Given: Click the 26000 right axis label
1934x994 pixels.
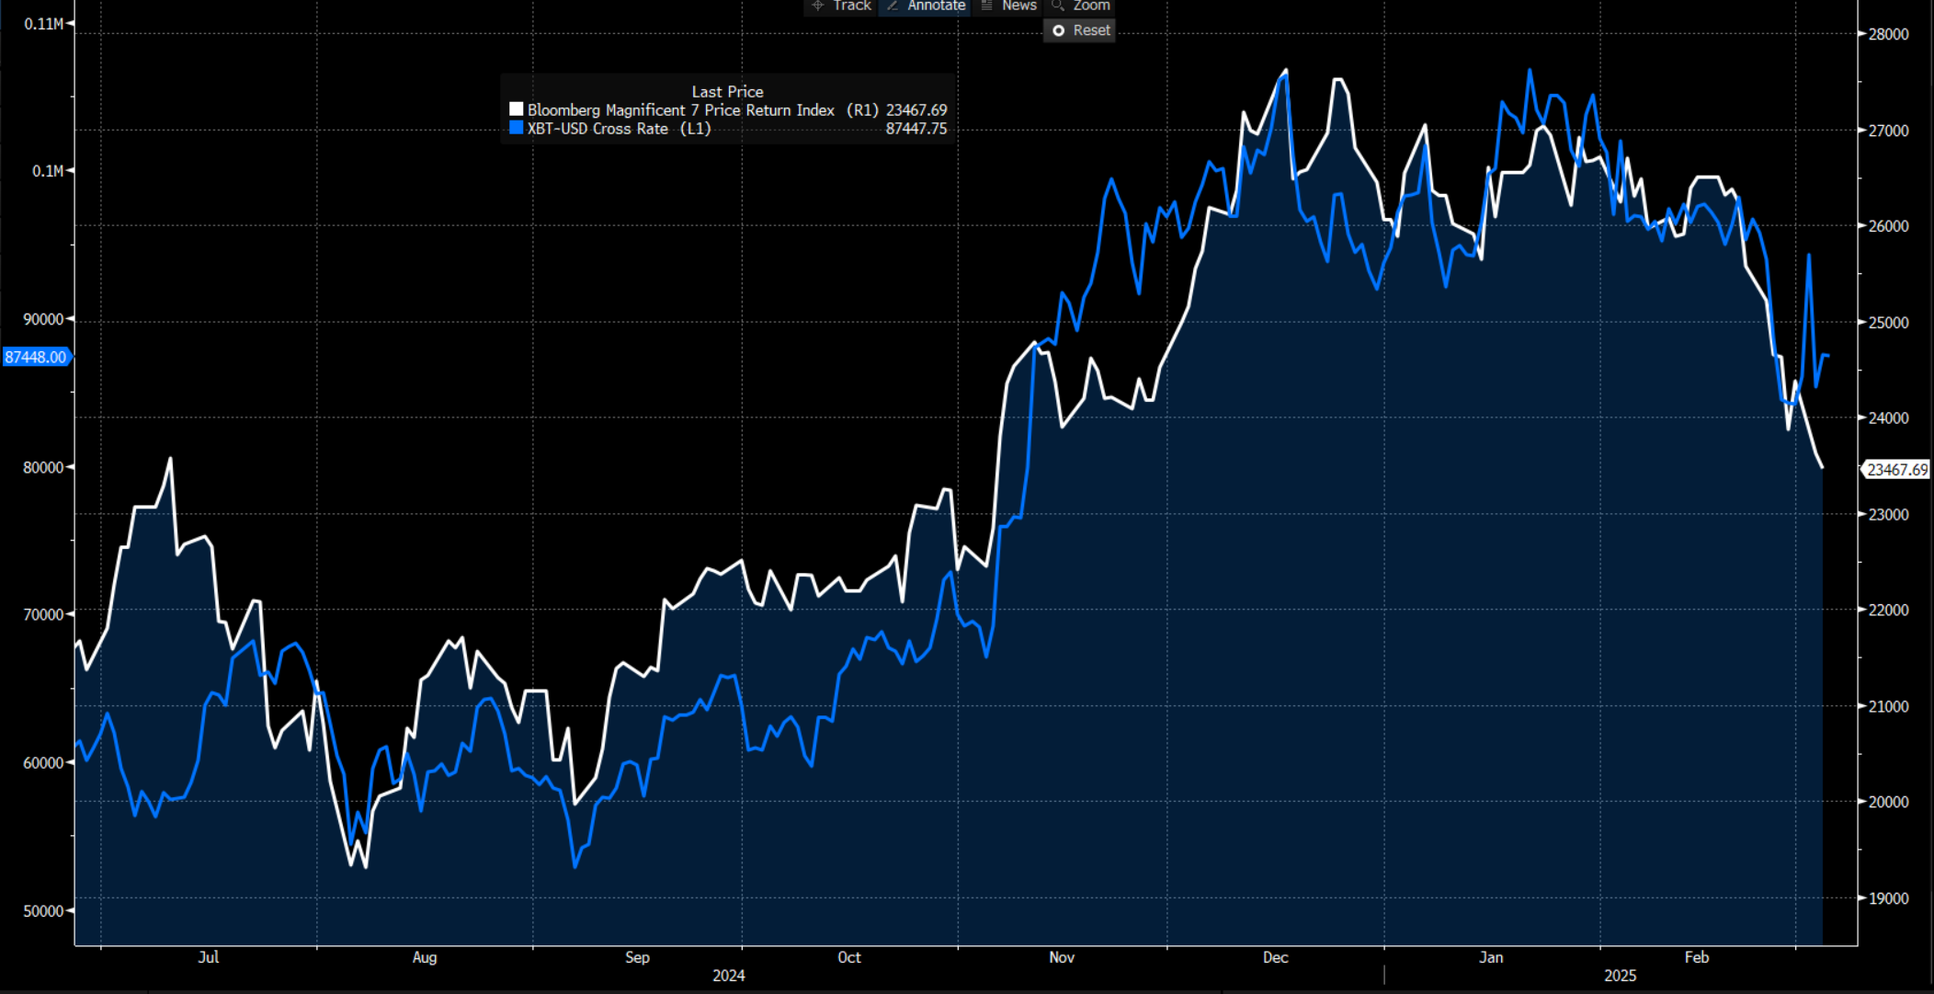Looking at the screenshot, I should click(1889, 226).
